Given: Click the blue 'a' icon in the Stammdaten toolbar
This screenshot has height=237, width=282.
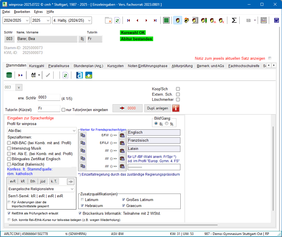Looking at the screenshot, I should click(80, 75).
